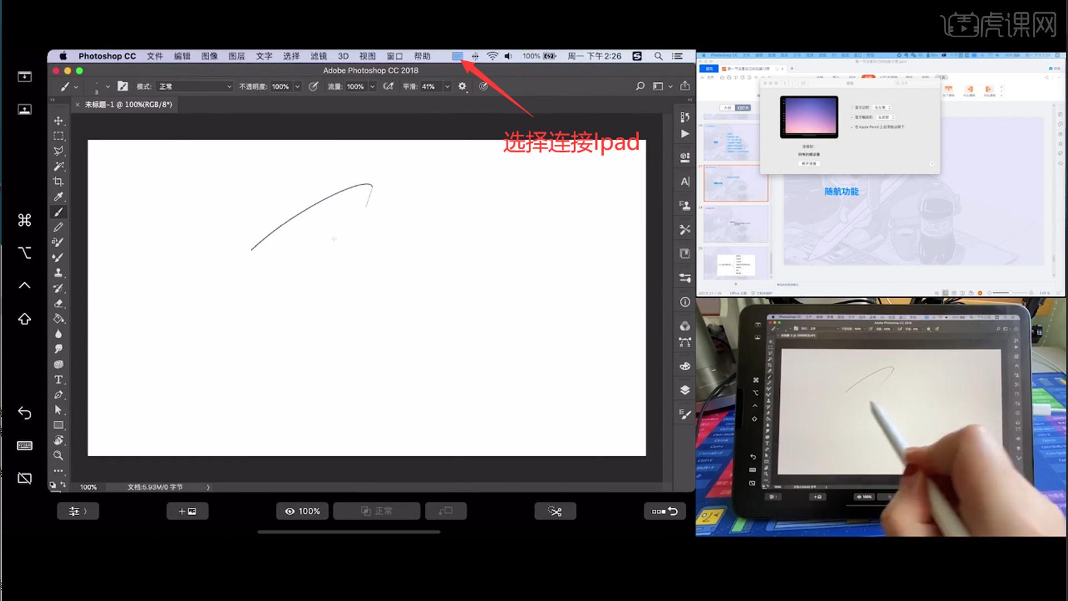Image resolution: width=1068 pixels, height=601 pixels.
Task: Select the Eraser tool
Action: tap(58, 303)
